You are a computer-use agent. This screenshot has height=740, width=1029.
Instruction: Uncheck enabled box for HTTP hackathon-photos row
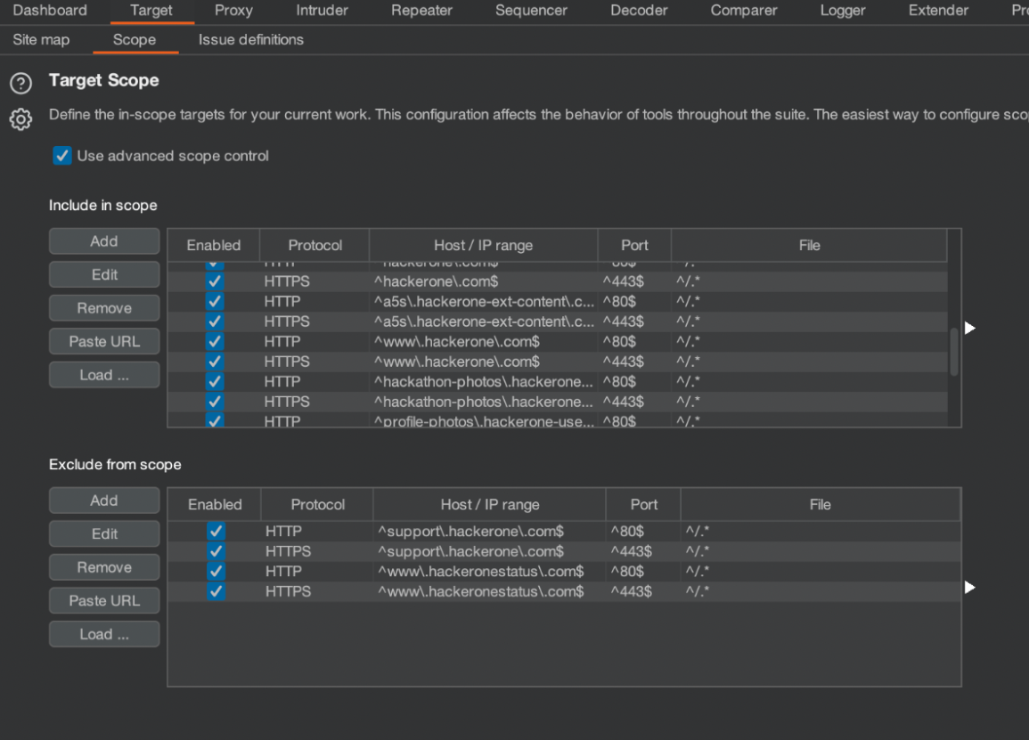(215, 381)
